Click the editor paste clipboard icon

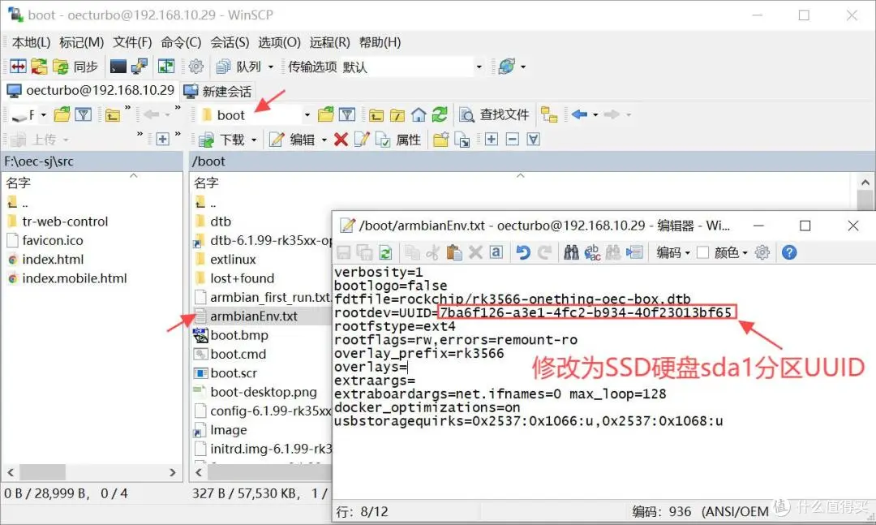(x=454, y=252)
